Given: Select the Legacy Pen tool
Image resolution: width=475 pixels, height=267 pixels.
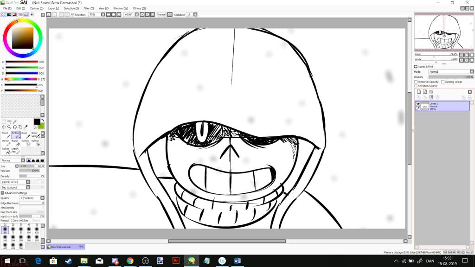Looking at the screenshot, I should [x=16, y=151].
